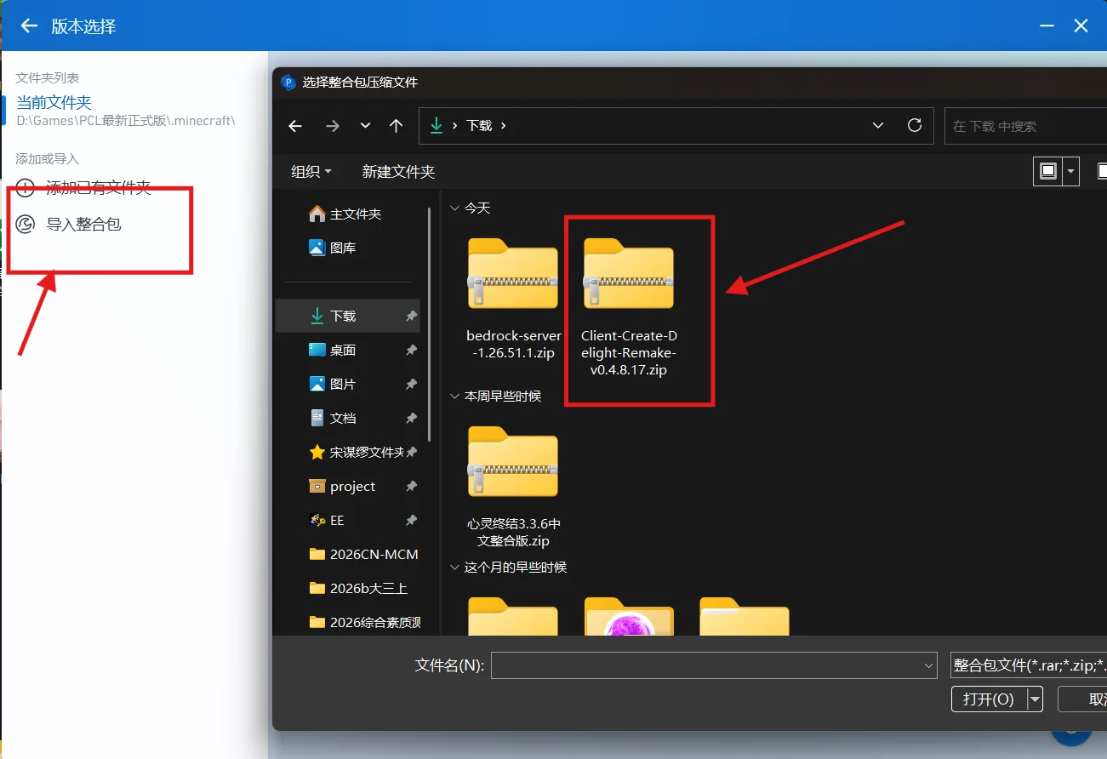Refresh the 下载 folder view
The width and height of the screenshot is (1107, 759).
point(915,125)
